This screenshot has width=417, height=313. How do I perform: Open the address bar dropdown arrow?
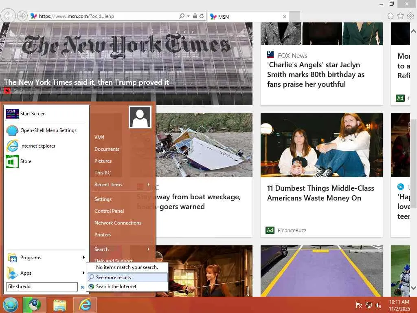[188, 16]
